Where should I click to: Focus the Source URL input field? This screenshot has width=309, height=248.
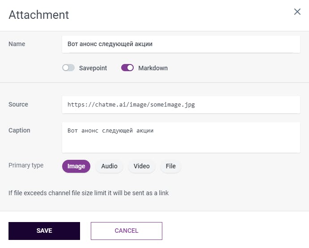[x=181, y=105]
